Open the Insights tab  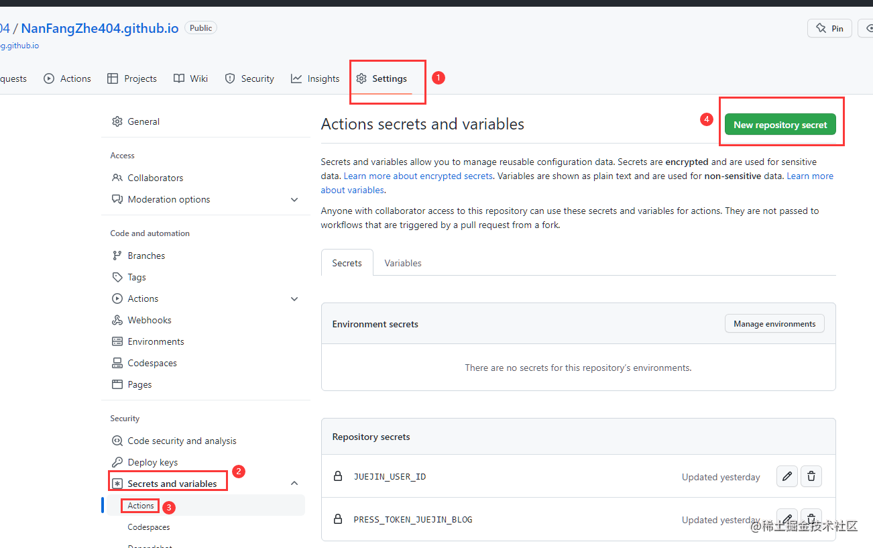click(315, 78)
